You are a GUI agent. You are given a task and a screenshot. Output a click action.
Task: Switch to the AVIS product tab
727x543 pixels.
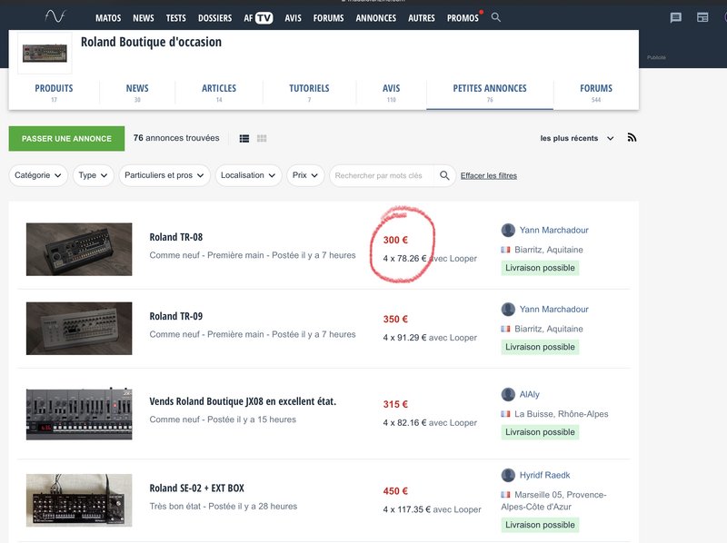click(x=392, y=93)
